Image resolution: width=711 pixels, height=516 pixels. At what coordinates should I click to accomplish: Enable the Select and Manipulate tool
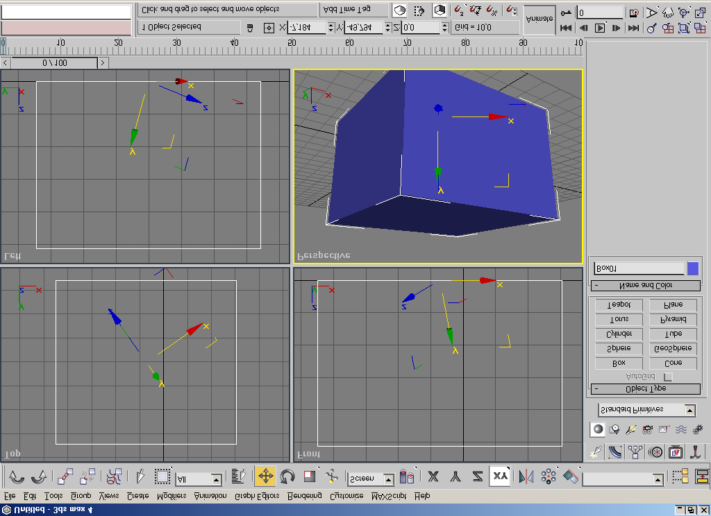tap(332, 476)
